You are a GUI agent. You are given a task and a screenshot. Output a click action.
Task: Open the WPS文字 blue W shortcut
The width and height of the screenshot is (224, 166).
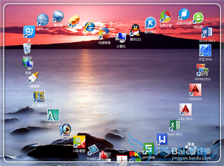162,140
